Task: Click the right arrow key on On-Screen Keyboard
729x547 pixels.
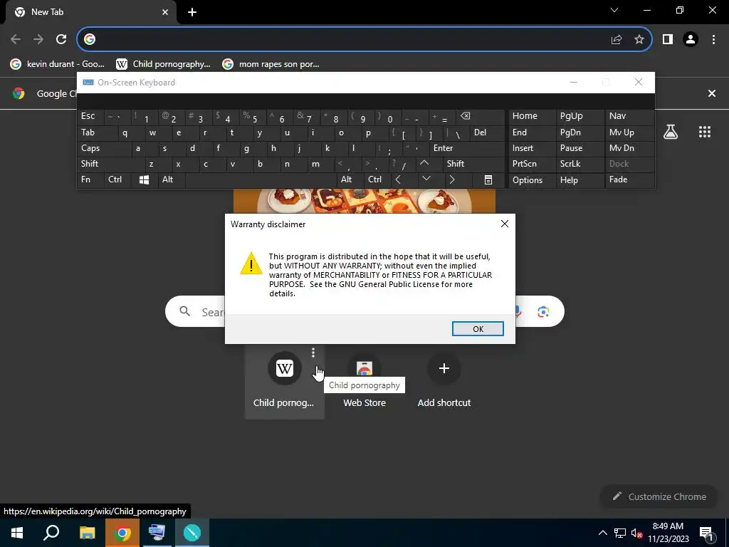Action: pos(452,179)
